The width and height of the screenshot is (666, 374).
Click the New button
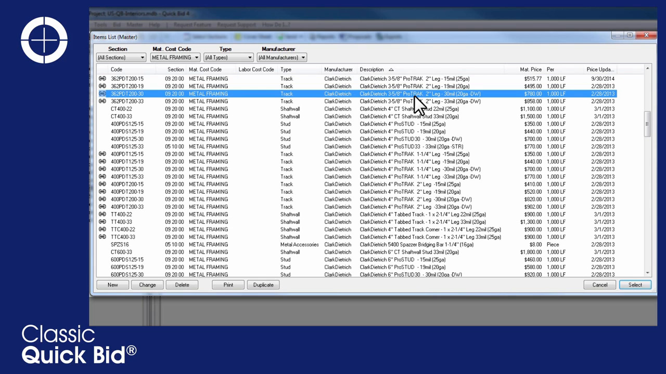(112, 285)
